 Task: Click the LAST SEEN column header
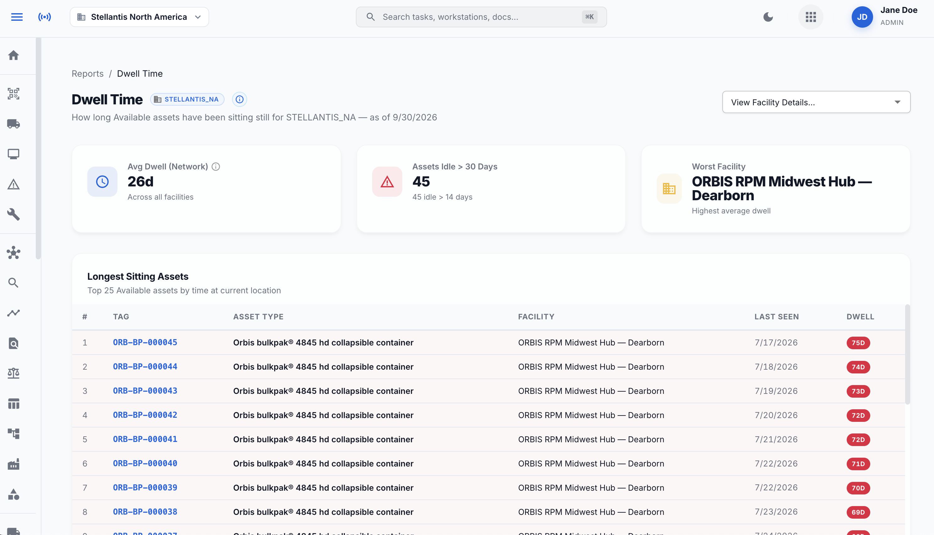click(x=777, y=317)
